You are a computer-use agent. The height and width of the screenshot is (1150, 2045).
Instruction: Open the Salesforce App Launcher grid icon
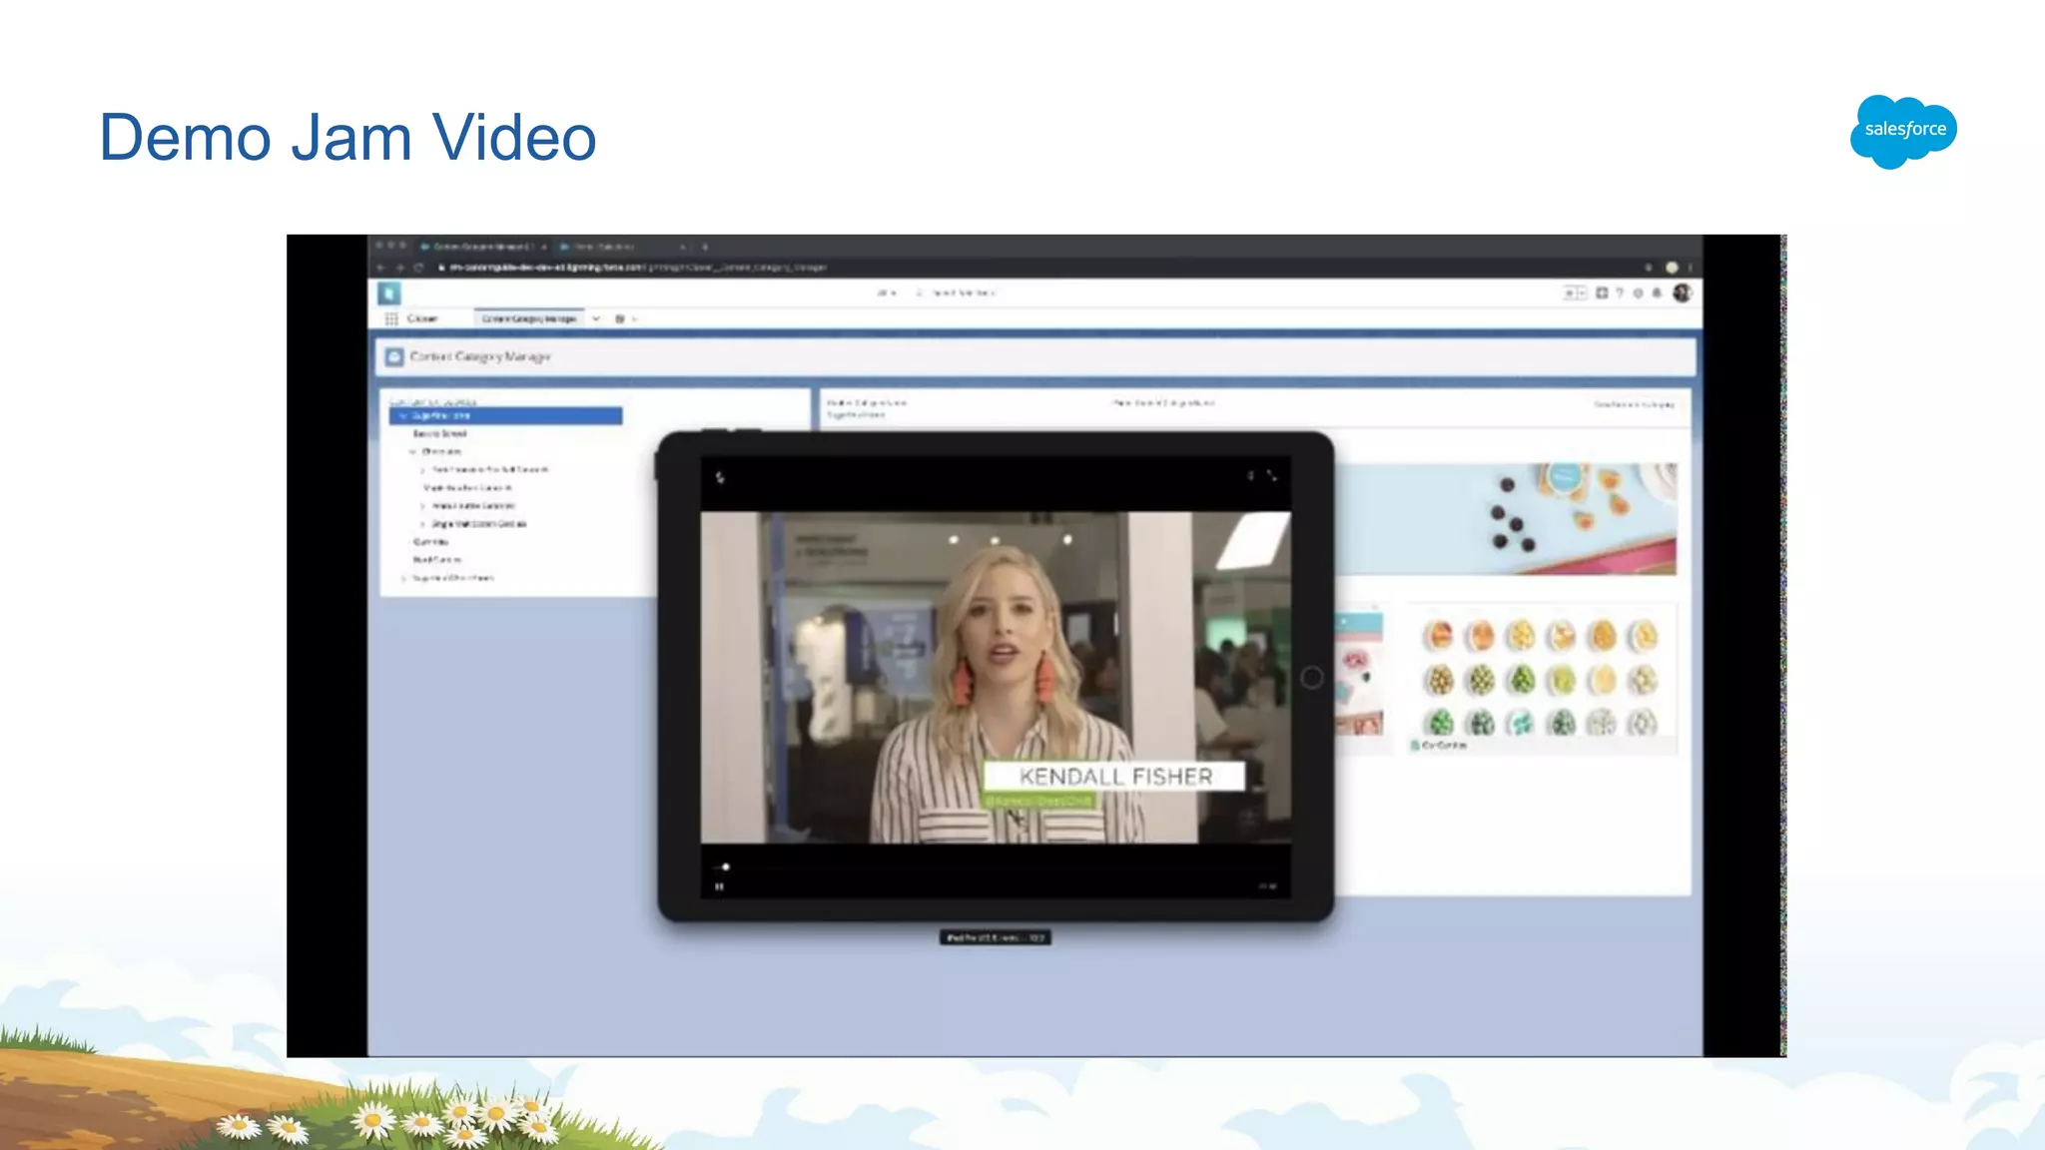click(x=391, y=318)
